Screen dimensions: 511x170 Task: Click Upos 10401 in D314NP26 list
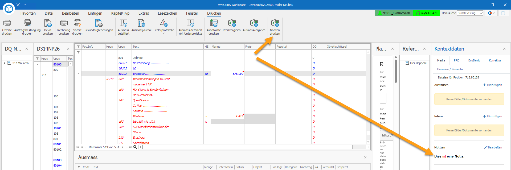57,128
